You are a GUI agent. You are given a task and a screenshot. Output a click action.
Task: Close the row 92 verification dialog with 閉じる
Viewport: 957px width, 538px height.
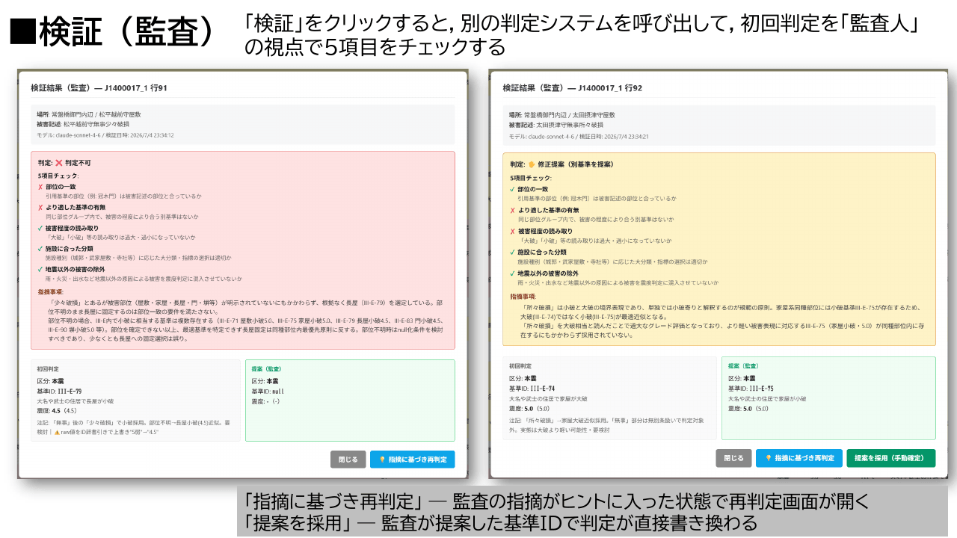coord(733,458)
